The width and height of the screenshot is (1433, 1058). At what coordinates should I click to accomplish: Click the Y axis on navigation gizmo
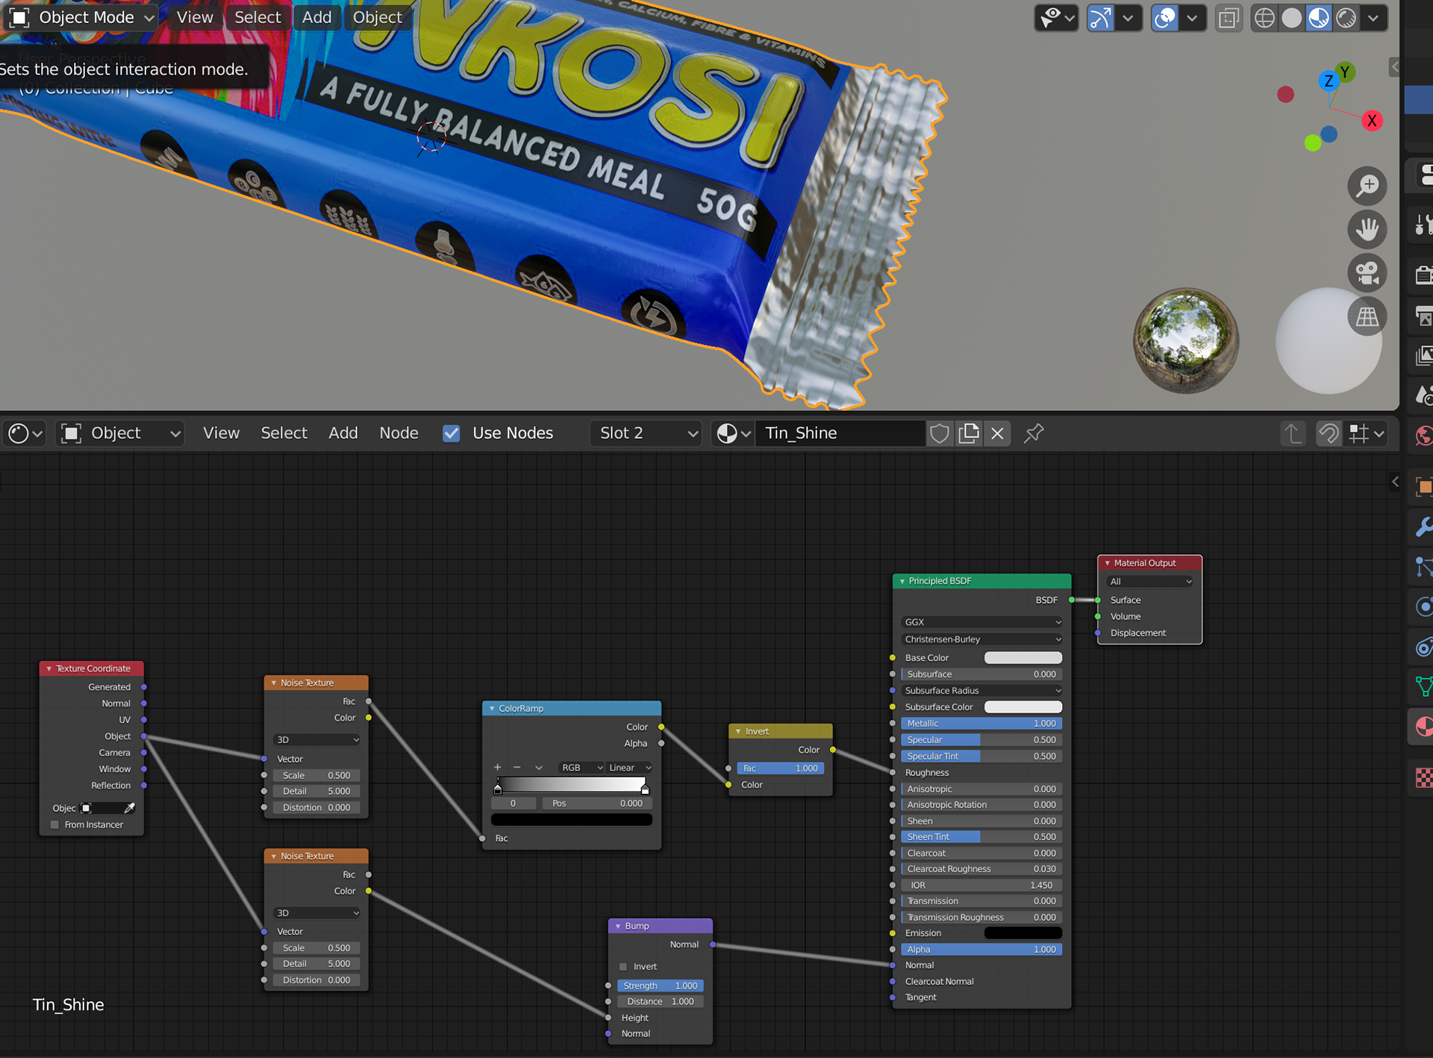[x=1345, y=72]
